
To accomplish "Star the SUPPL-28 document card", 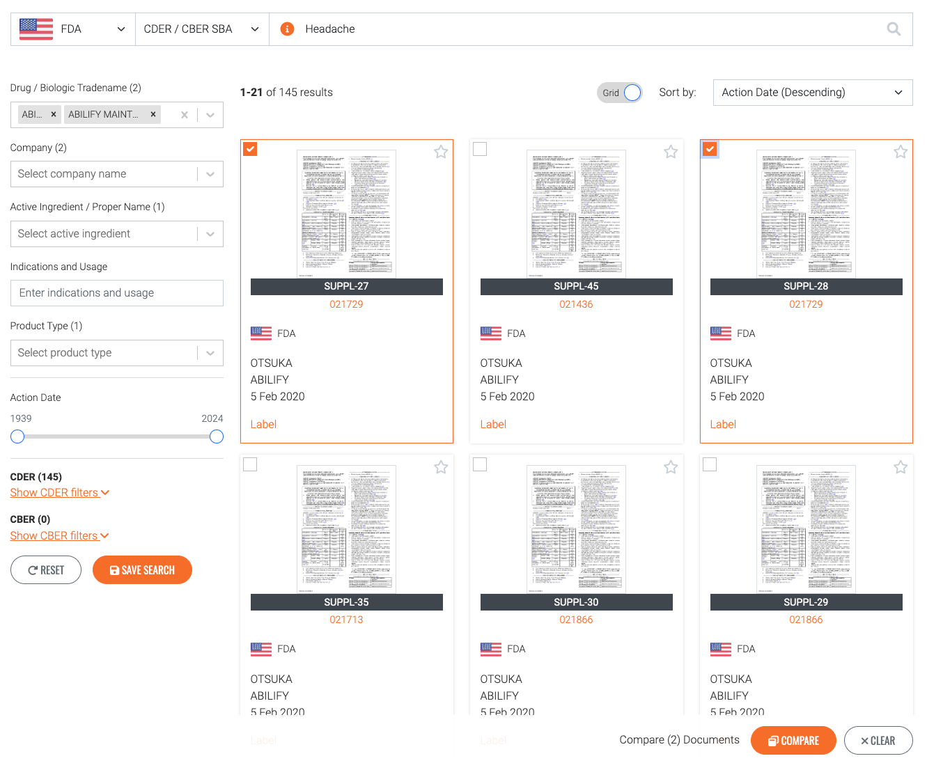I will tap(901, 152).
